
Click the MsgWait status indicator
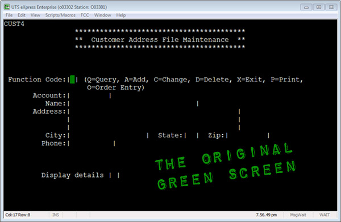(298, 215)
